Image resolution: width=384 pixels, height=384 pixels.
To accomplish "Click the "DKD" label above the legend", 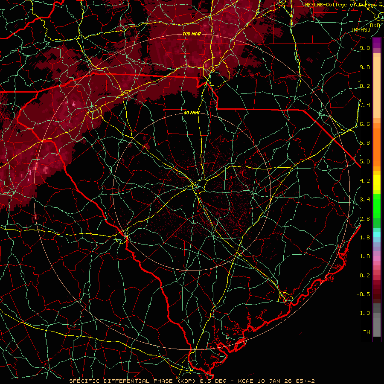I will [x=375, y=26].
